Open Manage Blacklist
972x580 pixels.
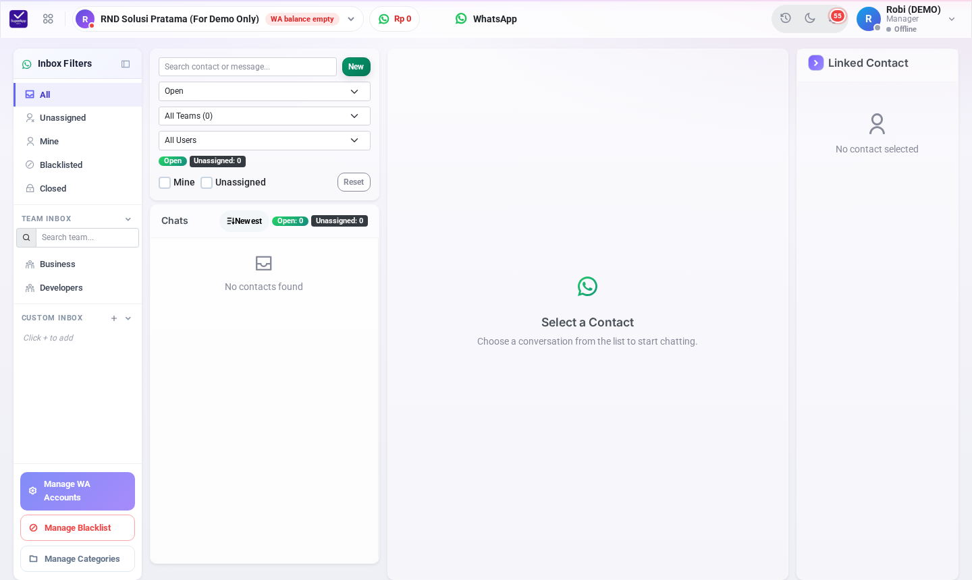click(x=78, y=528)
